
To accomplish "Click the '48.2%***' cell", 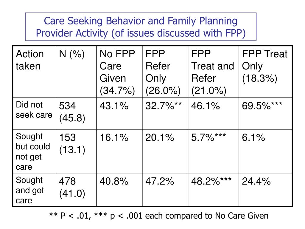I will (211, 182).
